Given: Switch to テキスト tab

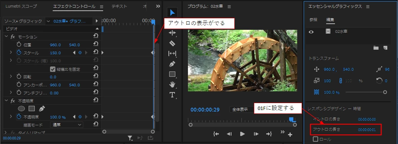Looking at the screenshot, I should 119,6.
